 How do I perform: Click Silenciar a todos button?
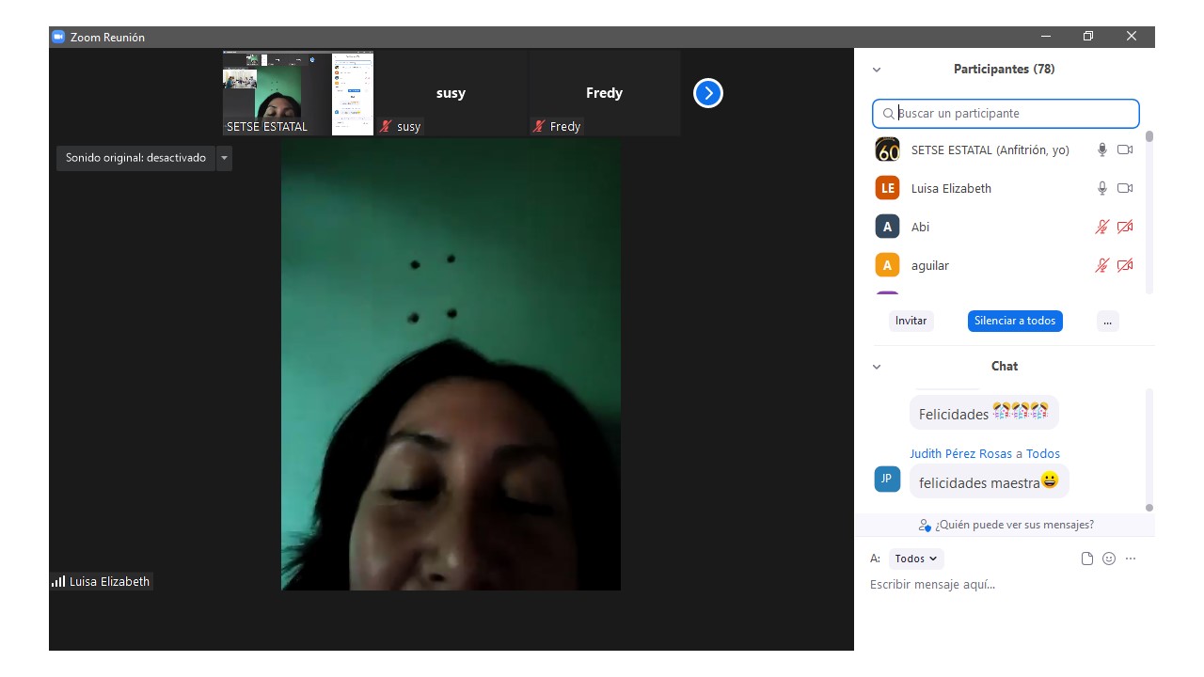[x=1015, y=321]
